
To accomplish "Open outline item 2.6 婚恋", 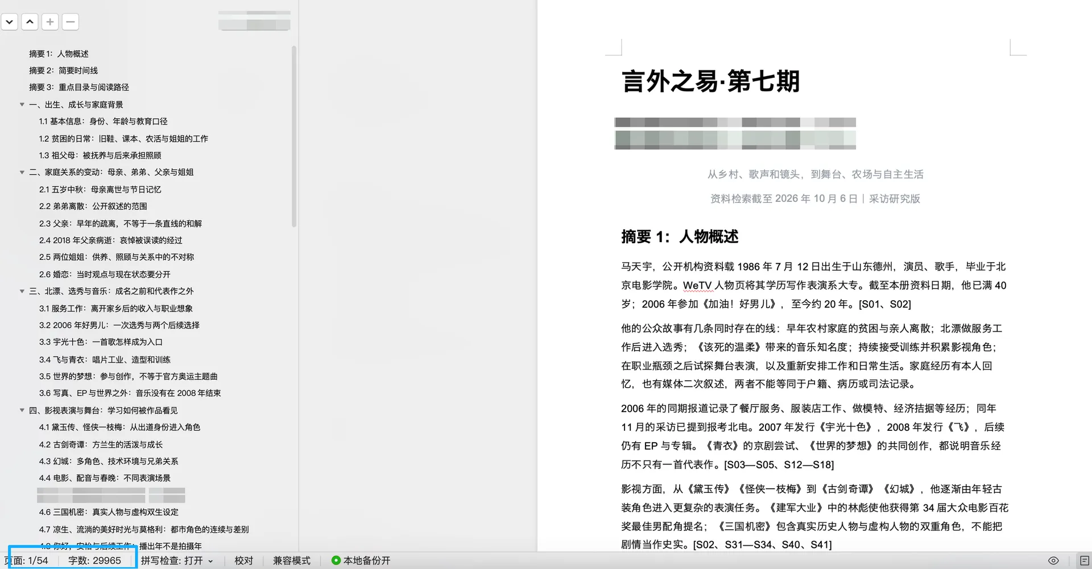I will click(105, 274).
